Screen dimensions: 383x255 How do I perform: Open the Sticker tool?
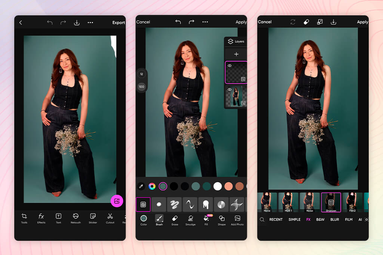pos(93,218)
